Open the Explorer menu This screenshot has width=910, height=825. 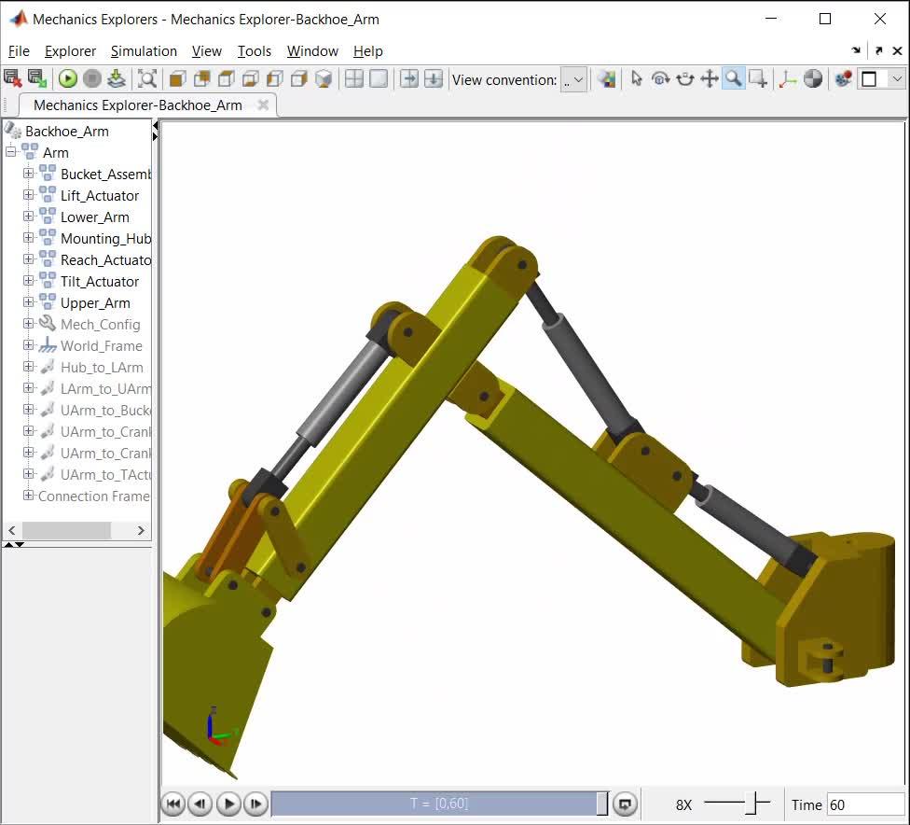click(x=70, y=51)
